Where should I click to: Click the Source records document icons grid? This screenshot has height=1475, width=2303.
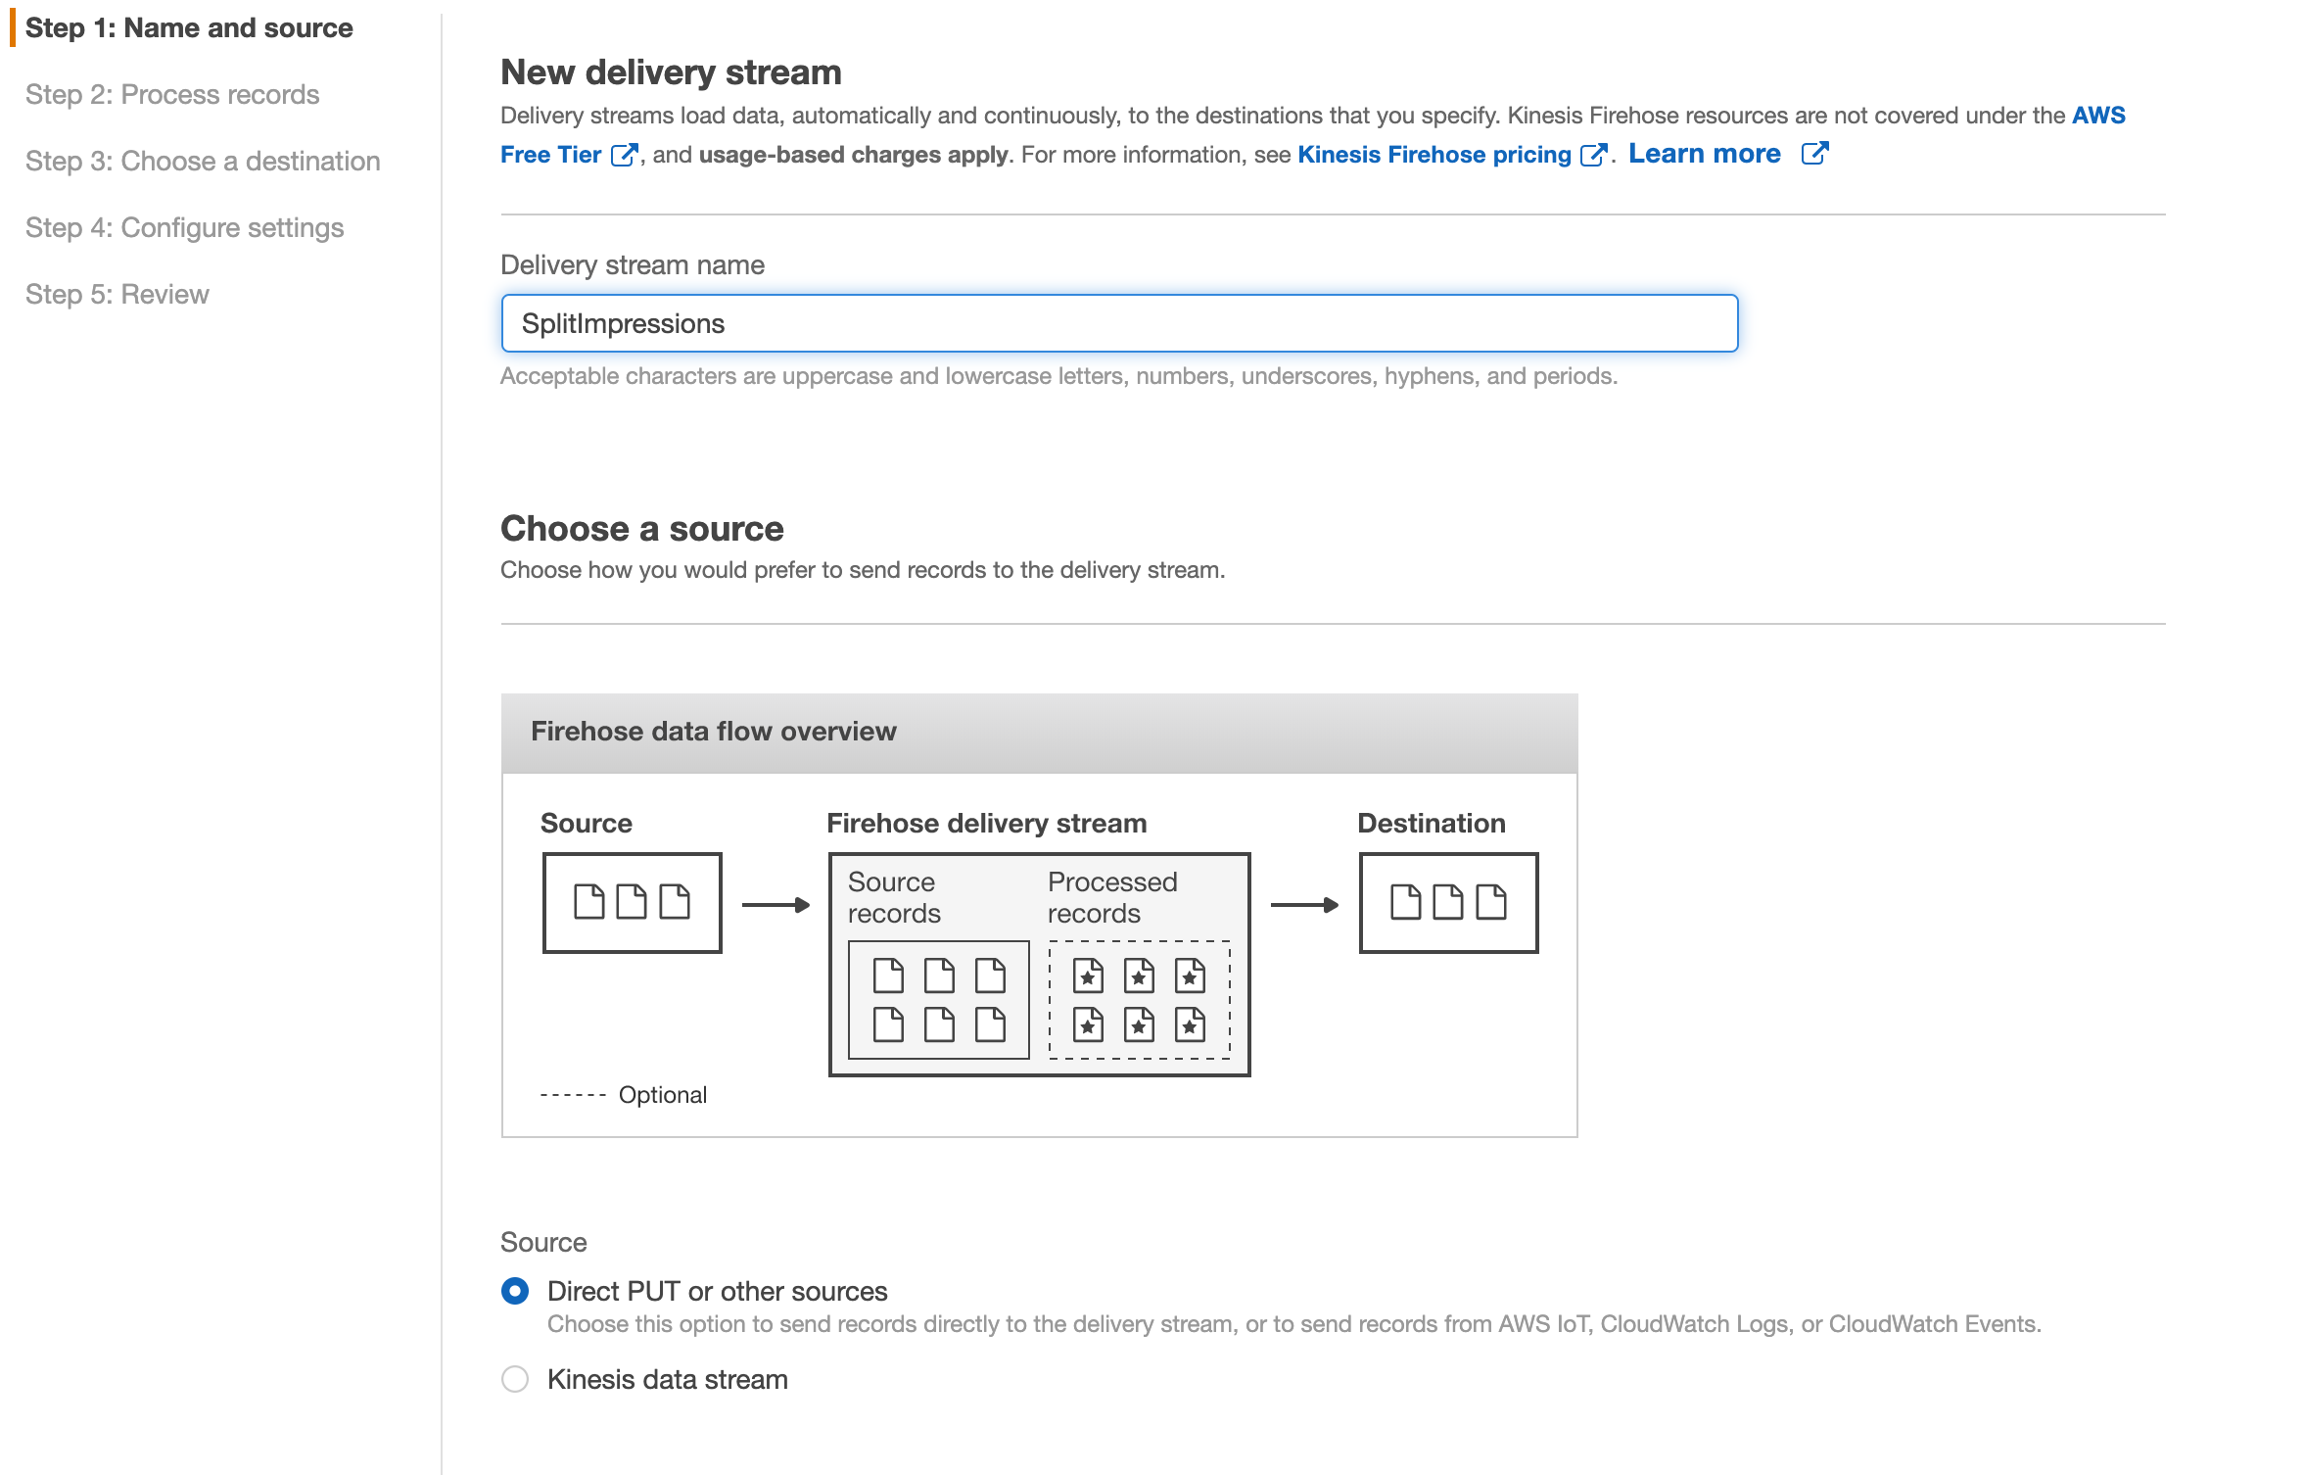(x=938, y=1000)
